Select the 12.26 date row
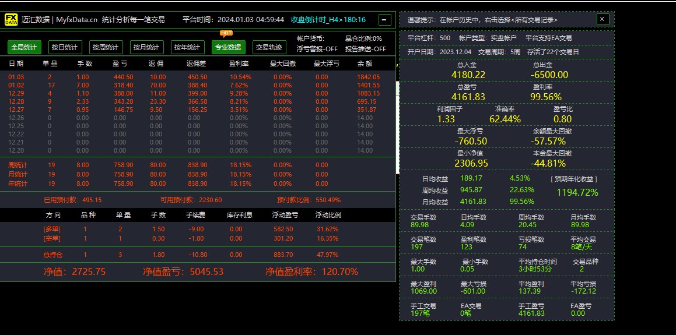 point(198,118)
